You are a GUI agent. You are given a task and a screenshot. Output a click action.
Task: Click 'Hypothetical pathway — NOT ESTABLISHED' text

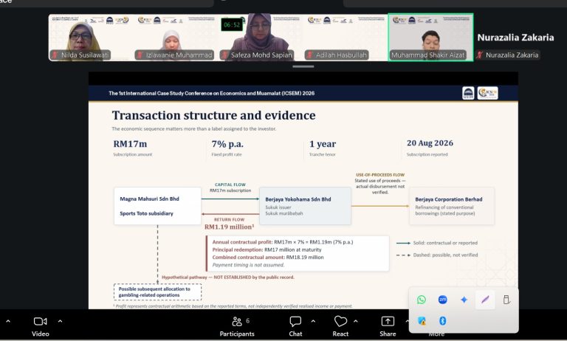coord(228,278)
